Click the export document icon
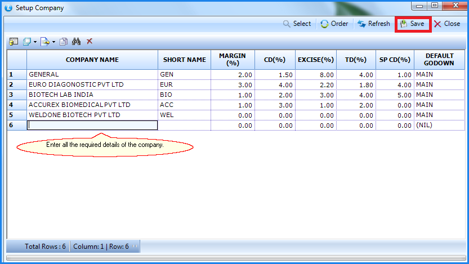 (x=45, y=42)
